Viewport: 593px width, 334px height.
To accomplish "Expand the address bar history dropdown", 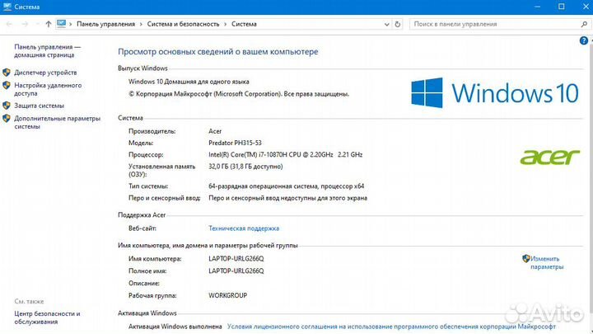I will tap(388, 24).
